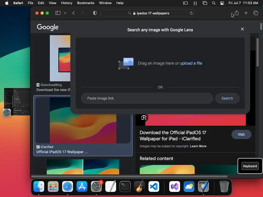Viewport: 263px width, 197px height.
Task: Click the Stage Manager menu bar icon
Action: click(185, 3)
